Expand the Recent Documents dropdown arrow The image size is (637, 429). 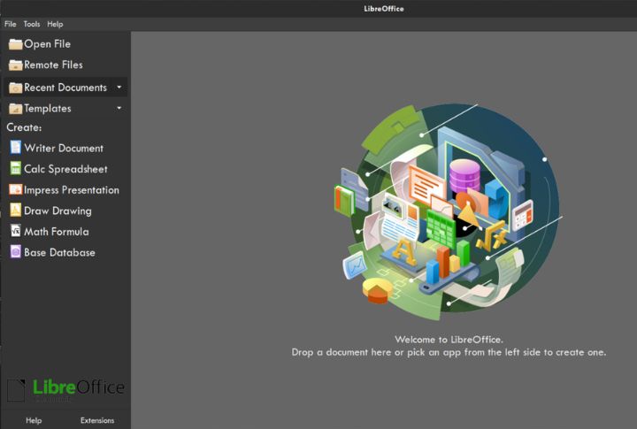[119, 88]
